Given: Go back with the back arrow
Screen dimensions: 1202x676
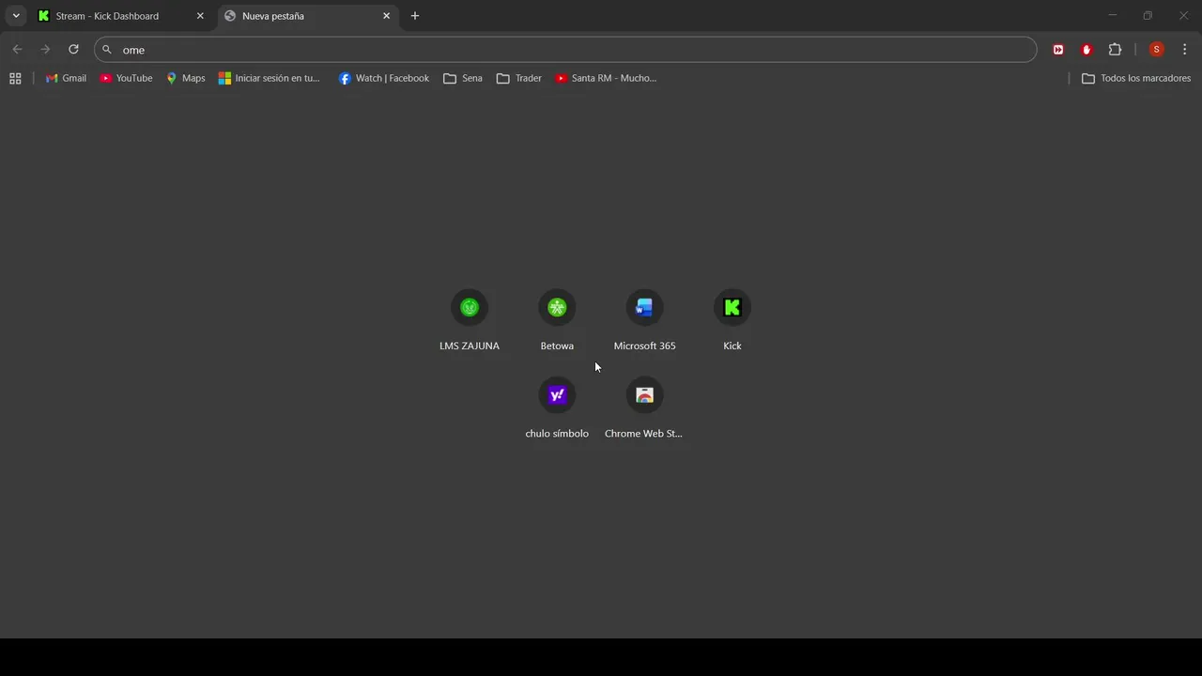Looking at the screenshot, I should click(x=17, y=50).
